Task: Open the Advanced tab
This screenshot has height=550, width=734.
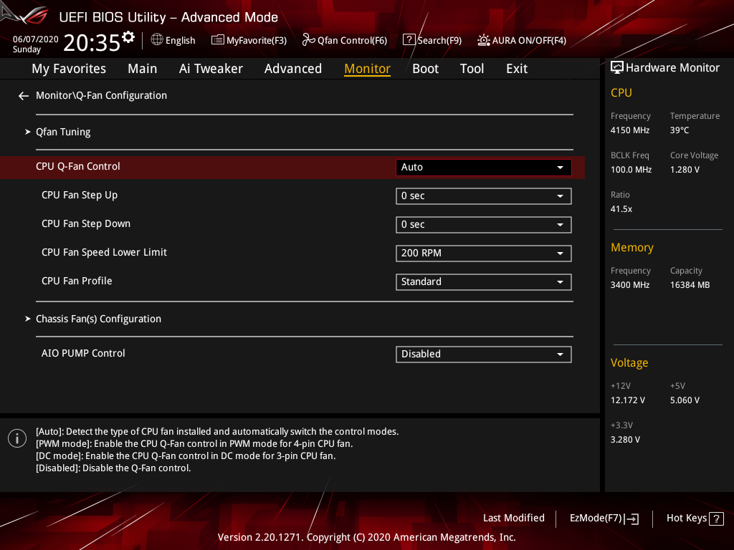Action: [x=293, y=69]
